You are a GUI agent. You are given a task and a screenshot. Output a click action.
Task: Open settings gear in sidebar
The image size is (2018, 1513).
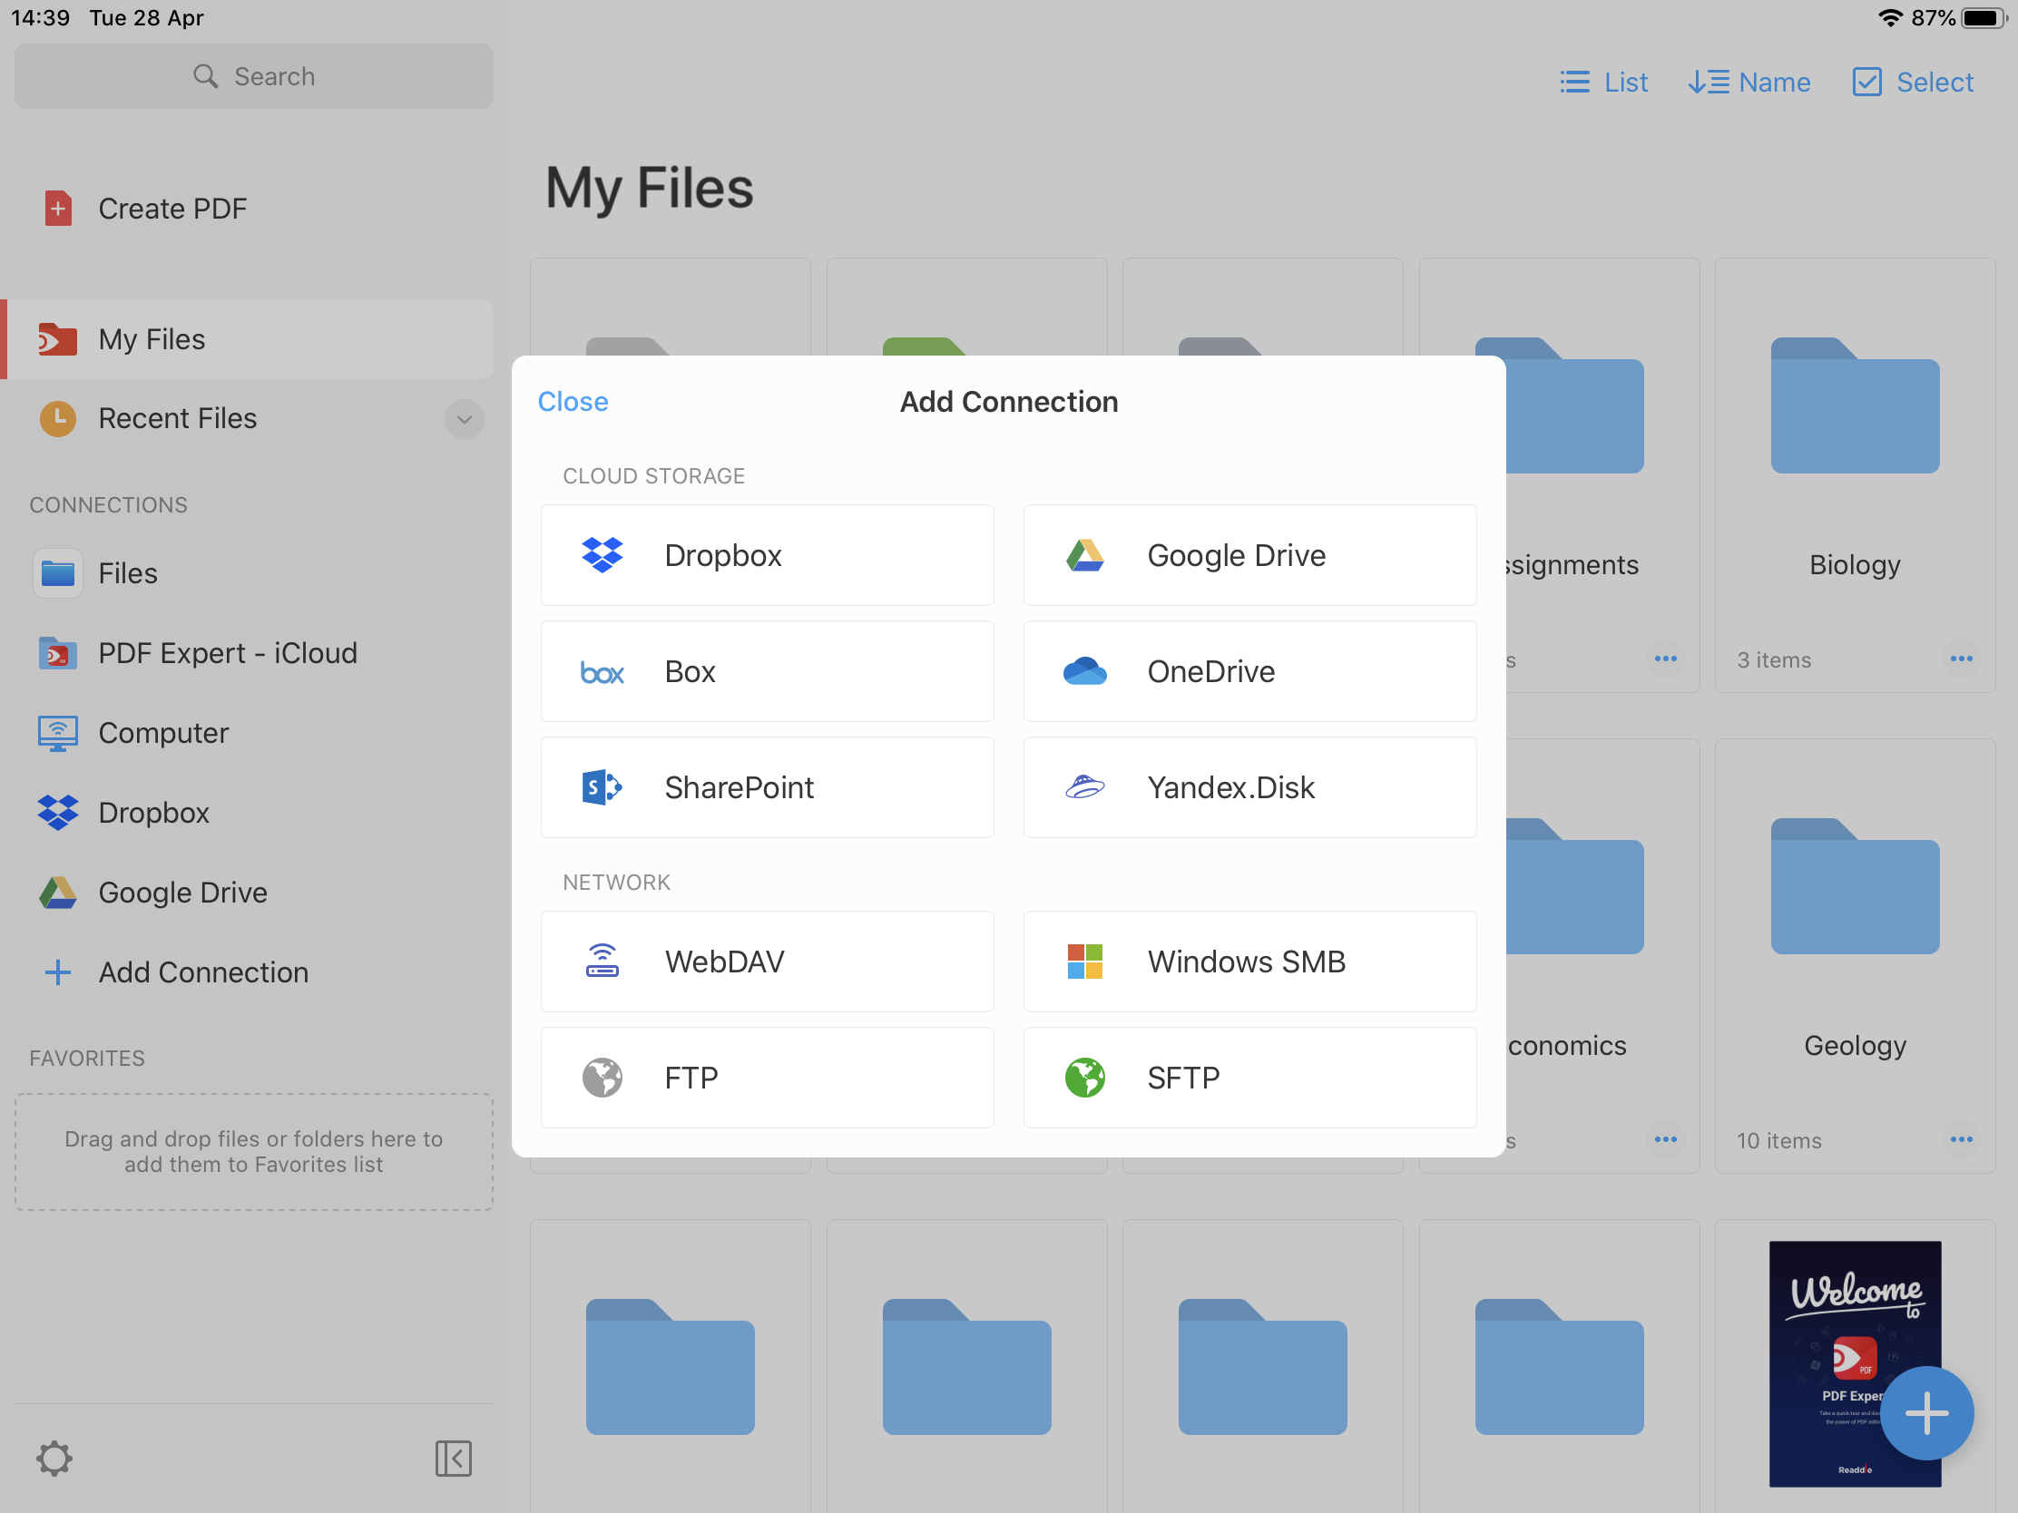pyautogui.click(x=54, y=1459)
